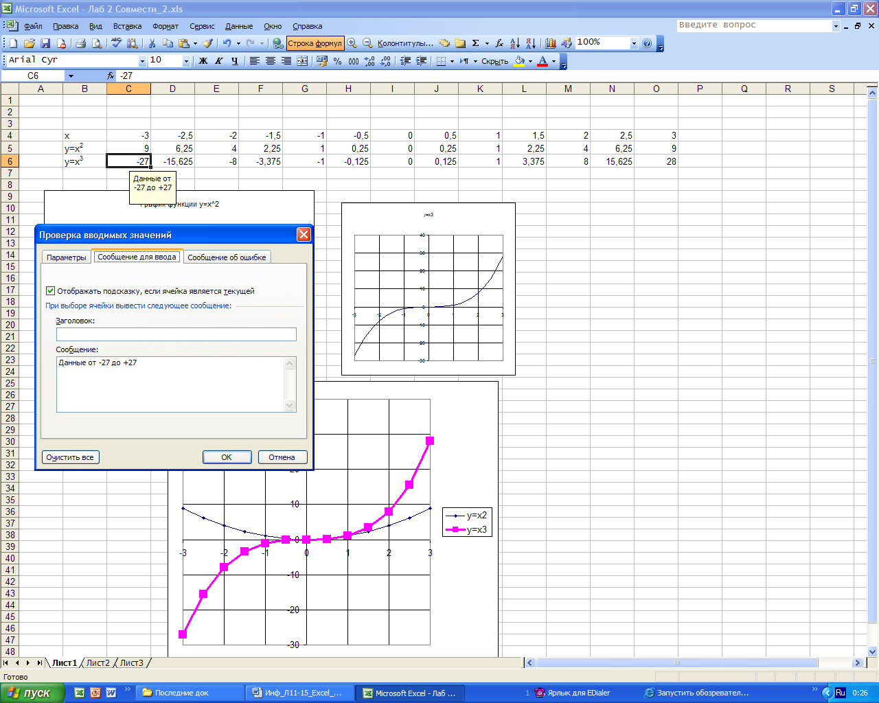Open 'Последние док' taskbar item
This screenshot has height=703, width=879.
pos(190,693)
